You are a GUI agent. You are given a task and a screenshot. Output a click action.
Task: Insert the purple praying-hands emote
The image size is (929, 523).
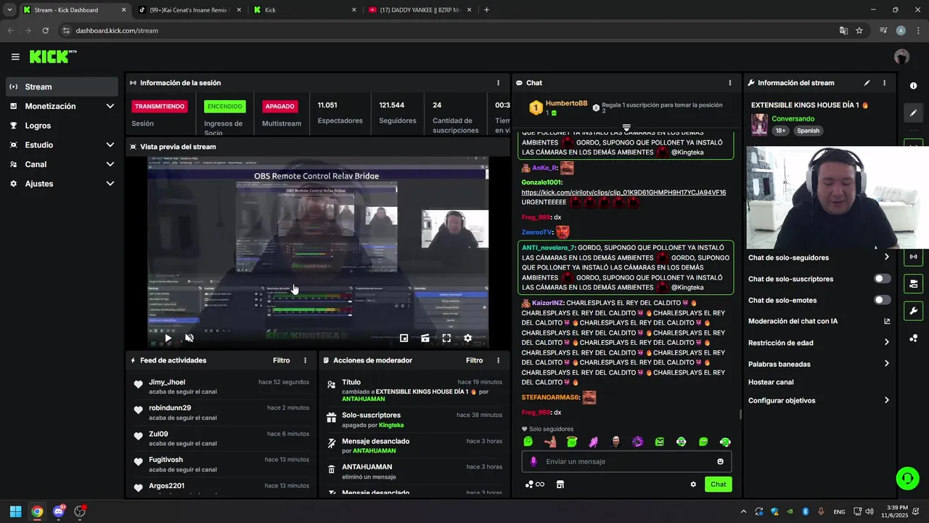pyautogui.click(x=594, y=442)
